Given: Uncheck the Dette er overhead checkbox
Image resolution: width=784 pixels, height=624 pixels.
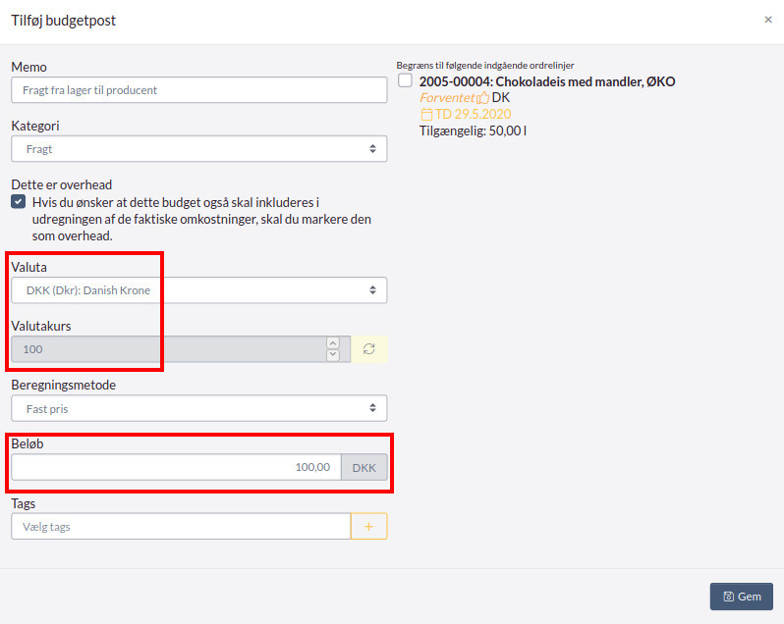Looking at the screenshot, I should tap(19, 202).
